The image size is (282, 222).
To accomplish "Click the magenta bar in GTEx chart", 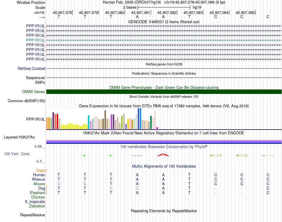I will 157,128.
